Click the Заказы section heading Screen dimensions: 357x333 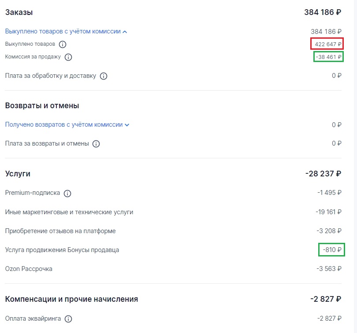[x=19, y=12]
